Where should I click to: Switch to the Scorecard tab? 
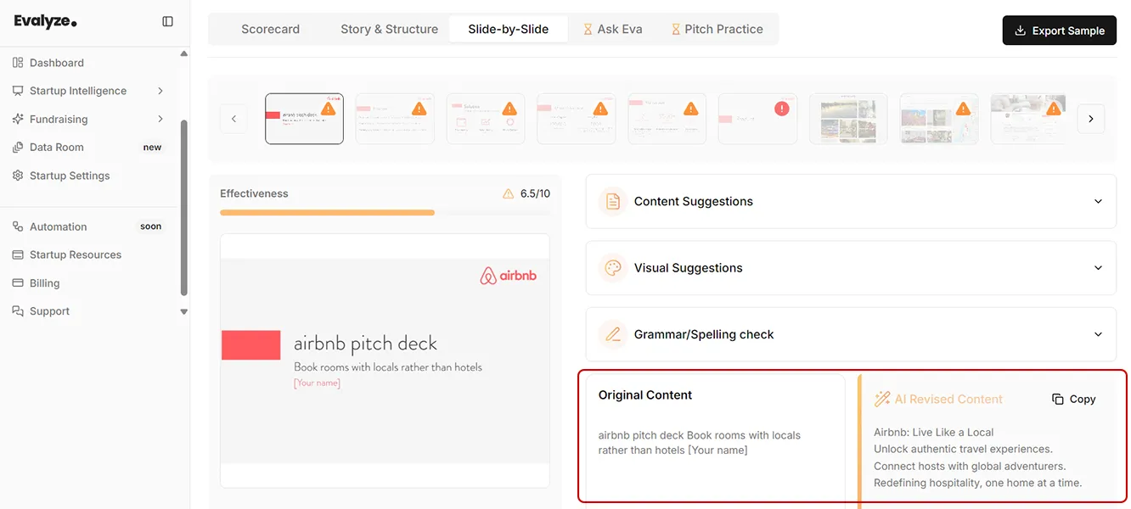[x=270, y=29]
